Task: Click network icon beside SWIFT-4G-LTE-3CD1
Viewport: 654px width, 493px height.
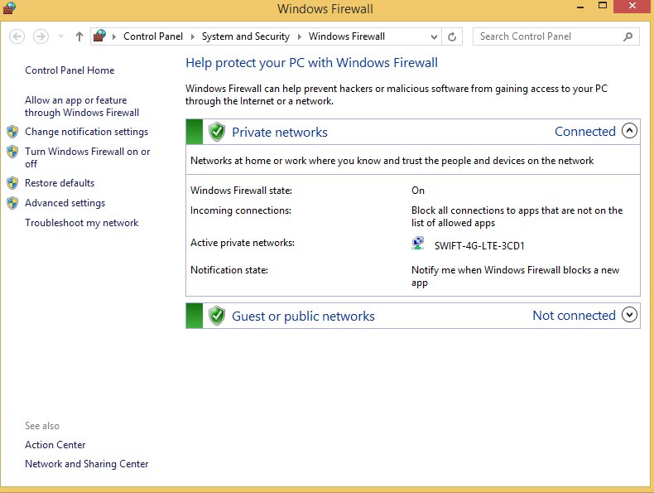Action: pyautogui.click(x=417, y=244)
